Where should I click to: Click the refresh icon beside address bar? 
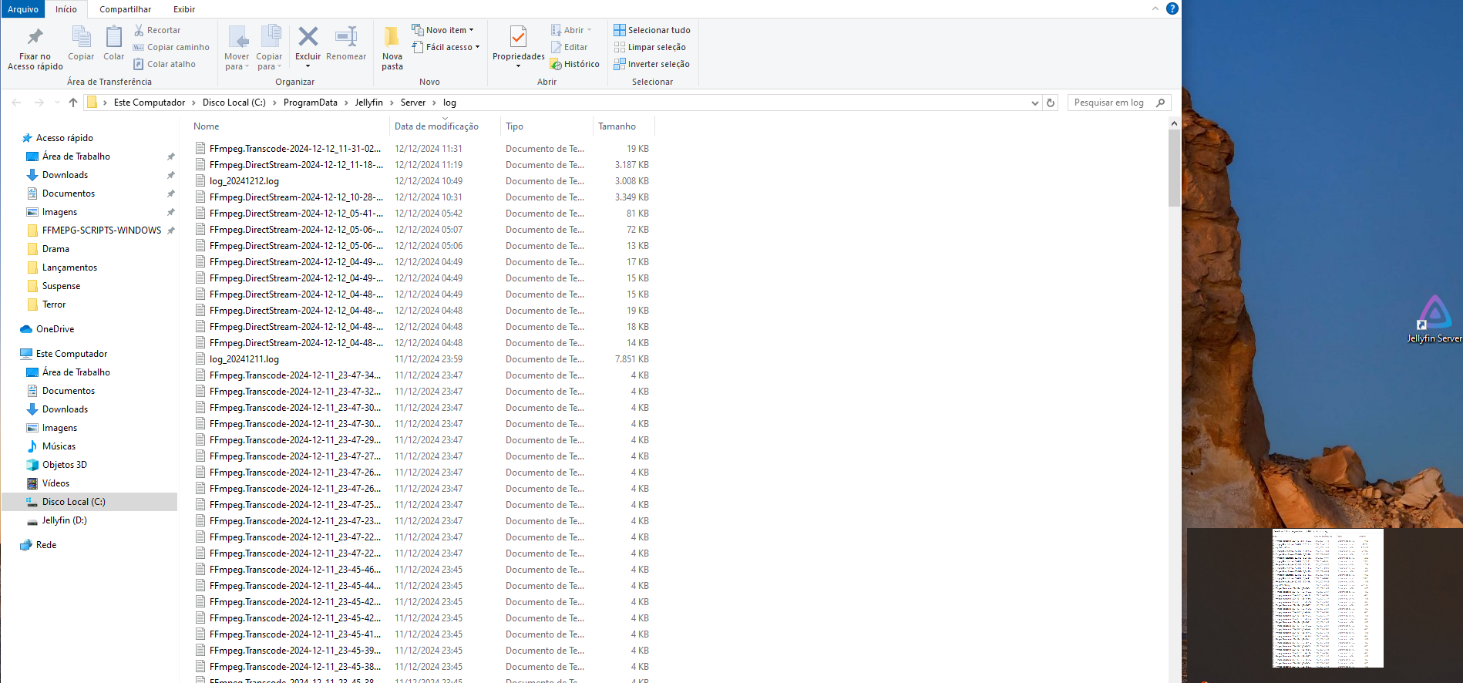[1051, 103]
